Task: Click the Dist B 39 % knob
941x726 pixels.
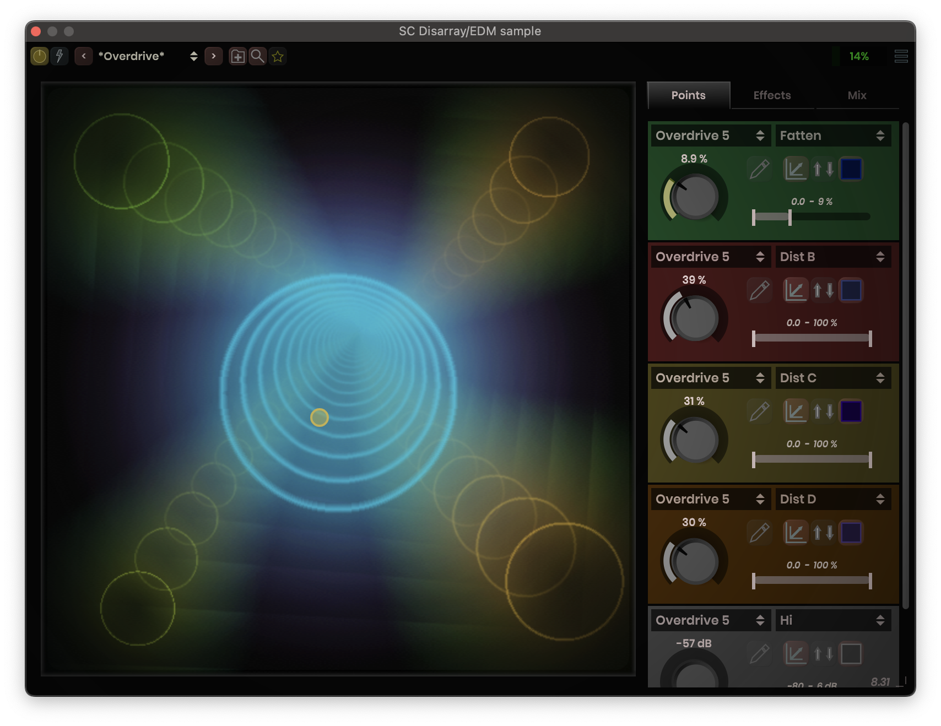Action: click(x=695, y=318)
